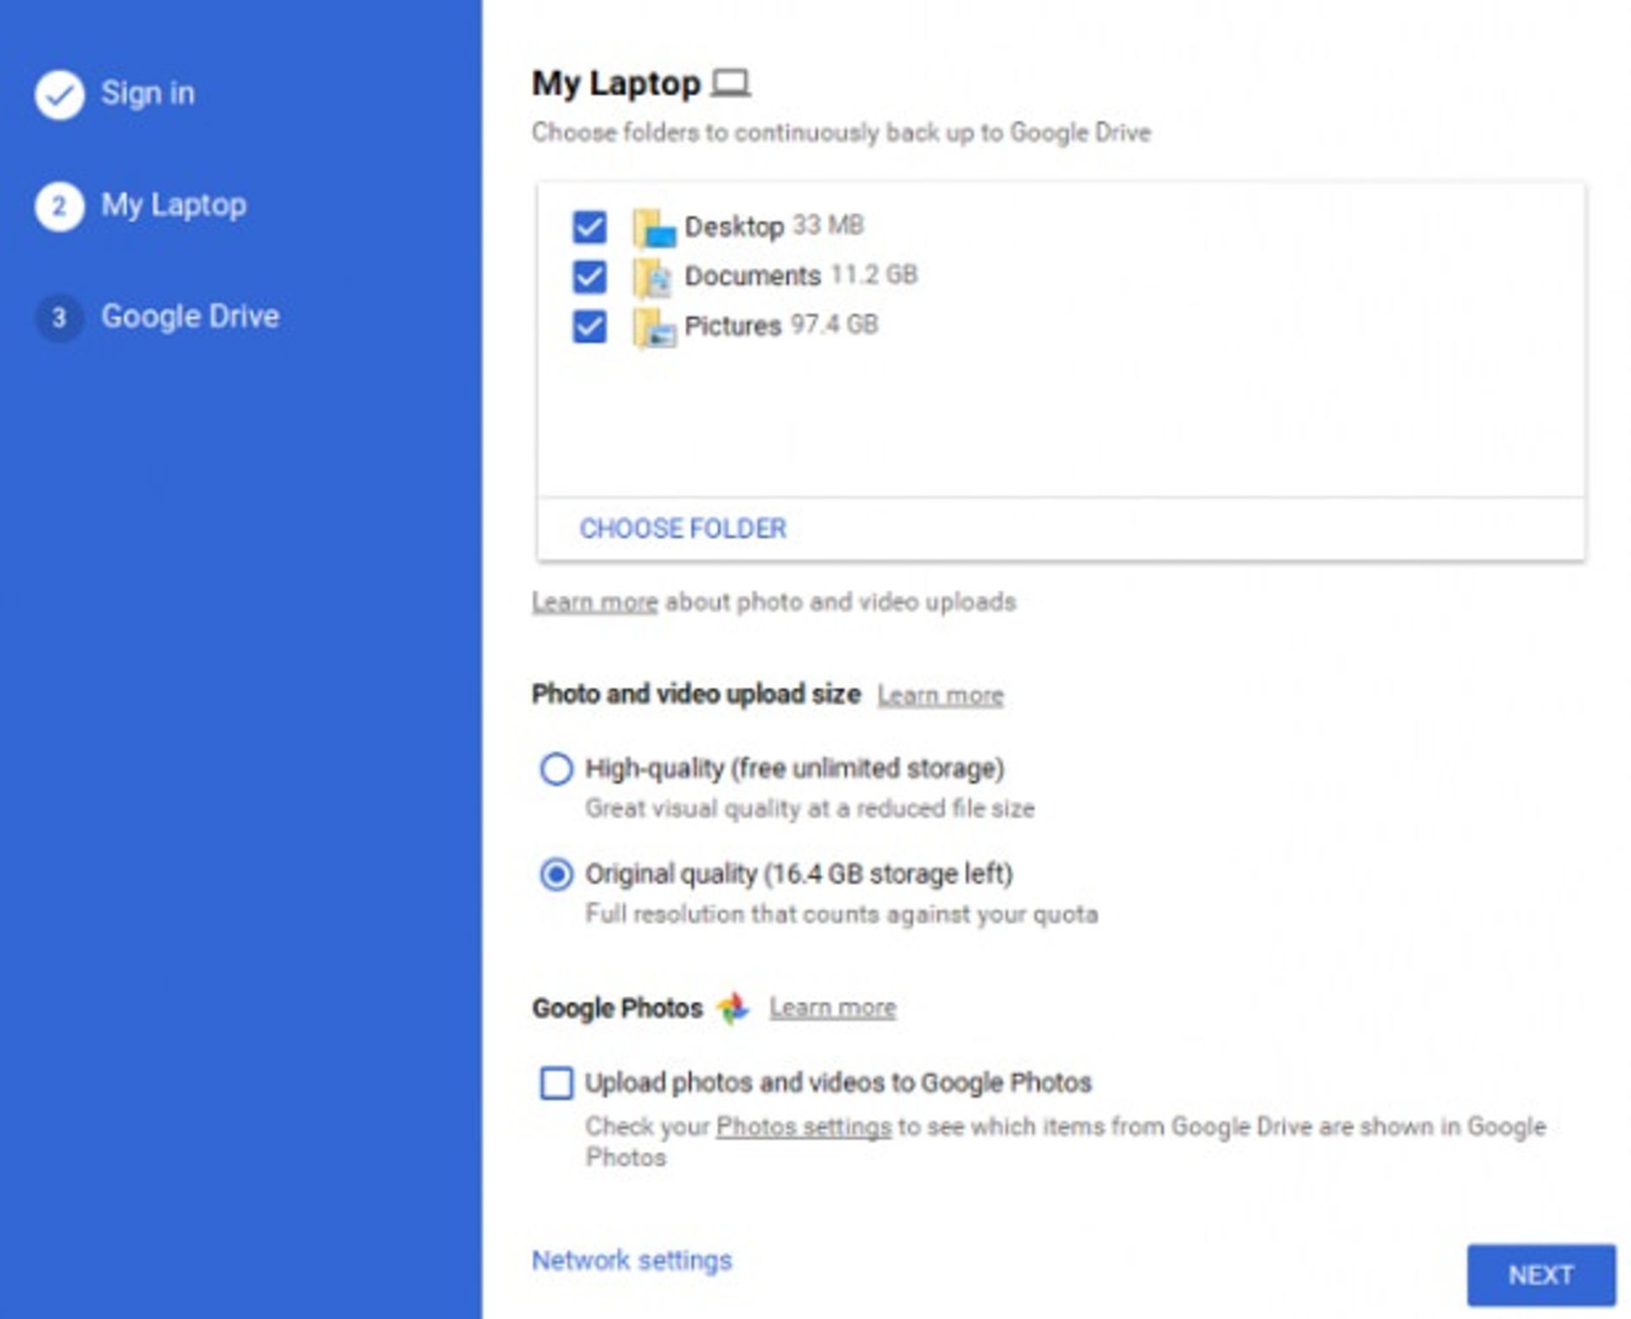Select the High-quality upload size option

coord(556,769)
